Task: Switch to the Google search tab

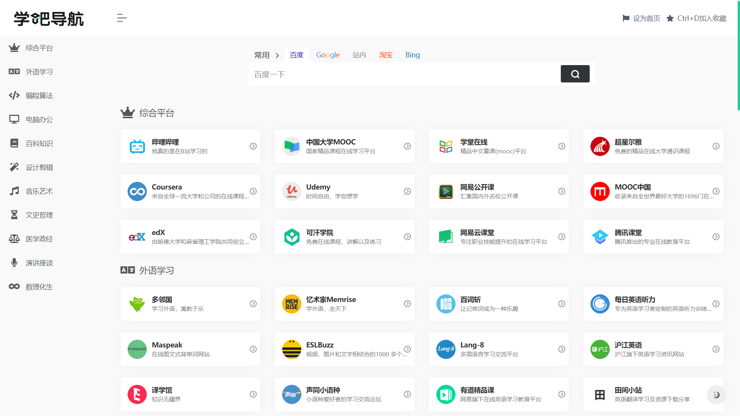Action: coord(328,55)
